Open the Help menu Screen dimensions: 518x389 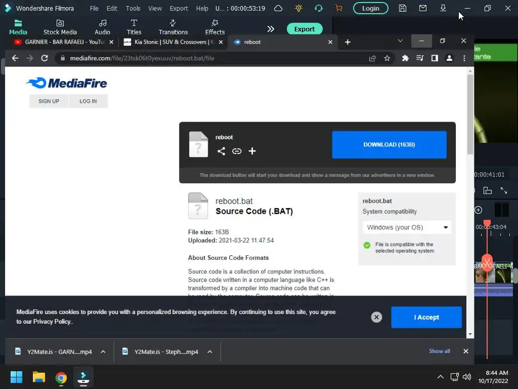point(202,8)
